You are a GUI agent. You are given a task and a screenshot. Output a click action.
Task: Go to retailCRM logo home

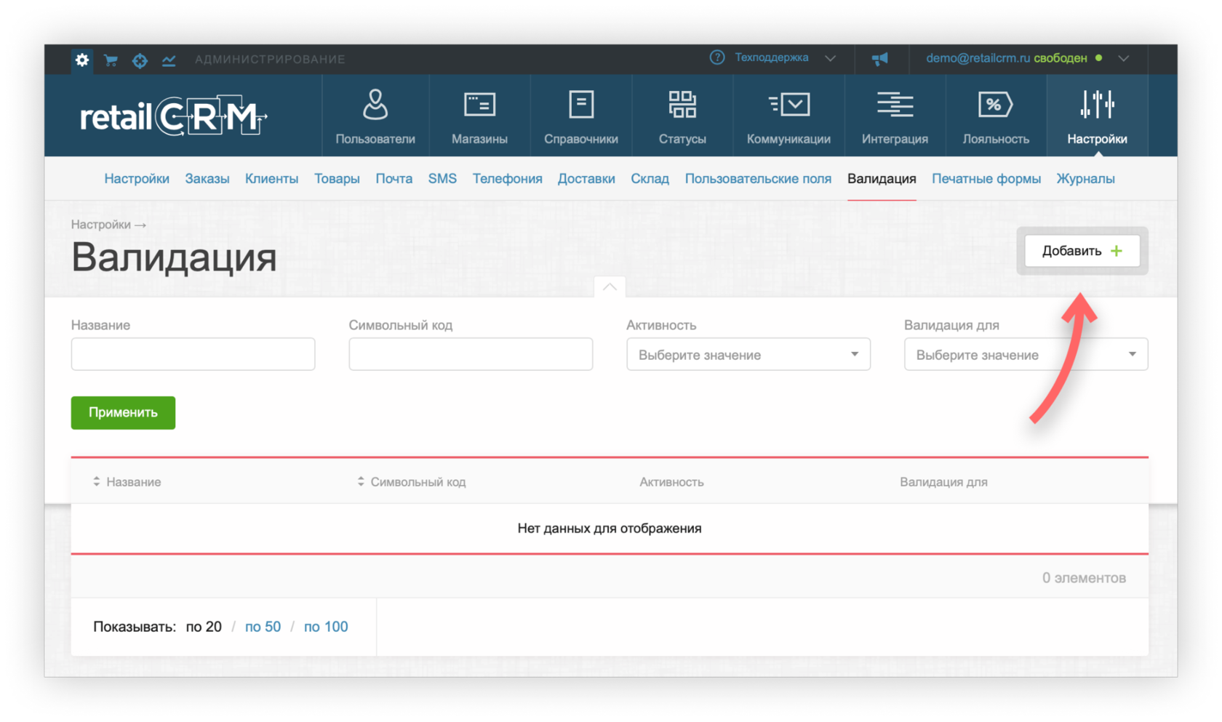pos(173,116)
